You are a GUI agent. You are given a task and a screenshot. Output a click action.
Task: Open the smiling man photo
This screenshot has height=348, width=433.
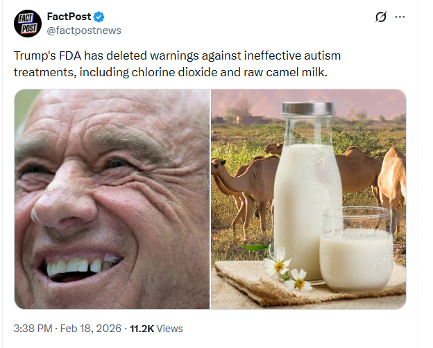click(x=112, y=199)
